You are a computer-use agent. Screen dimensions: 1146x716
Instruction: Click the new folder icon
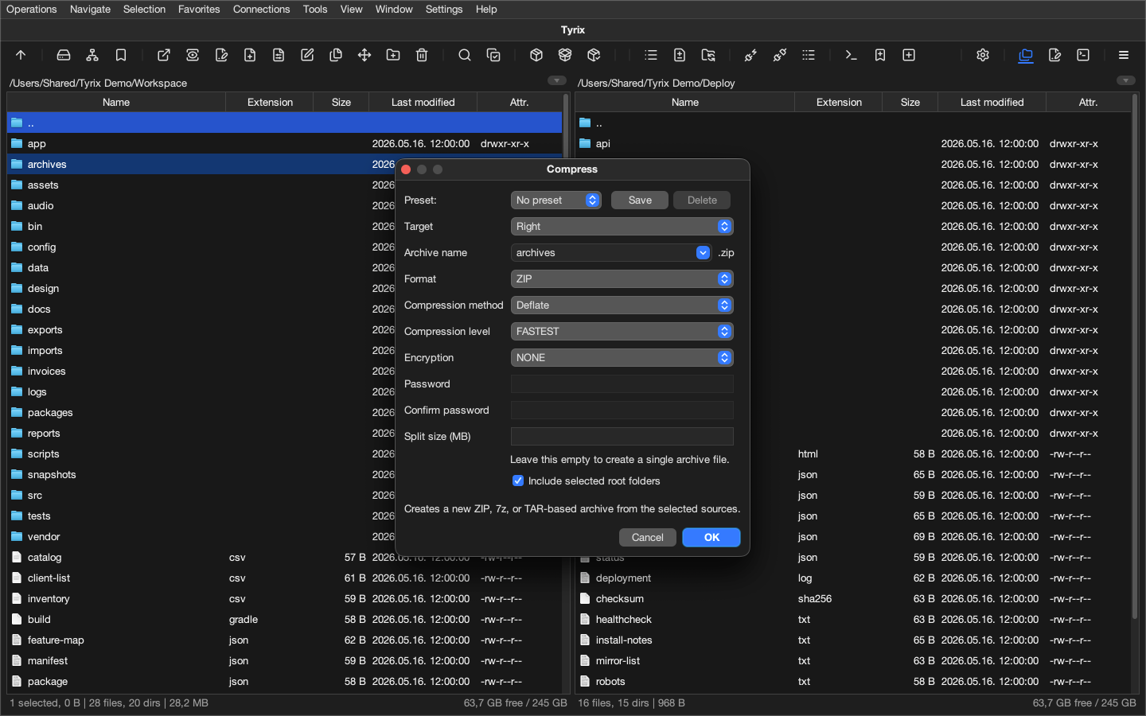point(393,55)
